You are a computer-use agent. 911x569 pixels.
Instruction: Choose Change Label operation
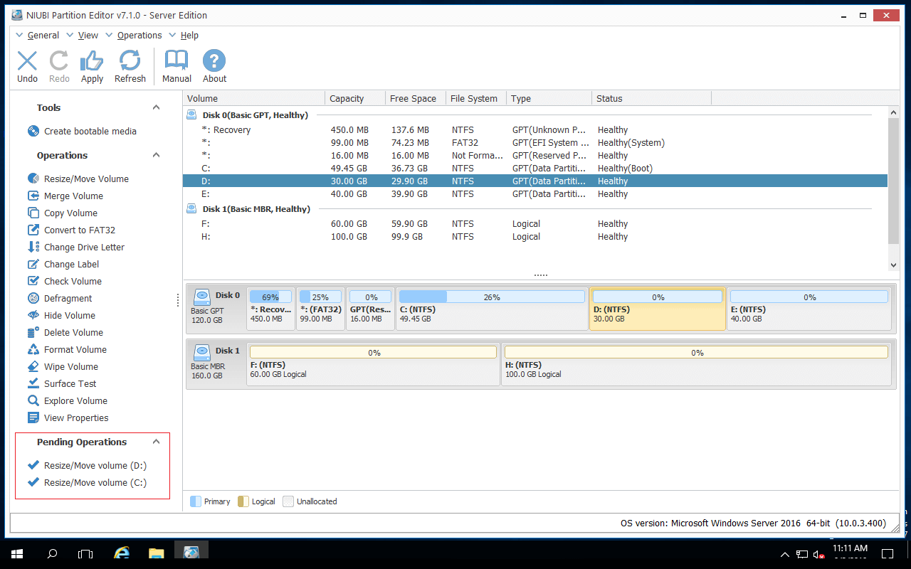pos(63,264)
